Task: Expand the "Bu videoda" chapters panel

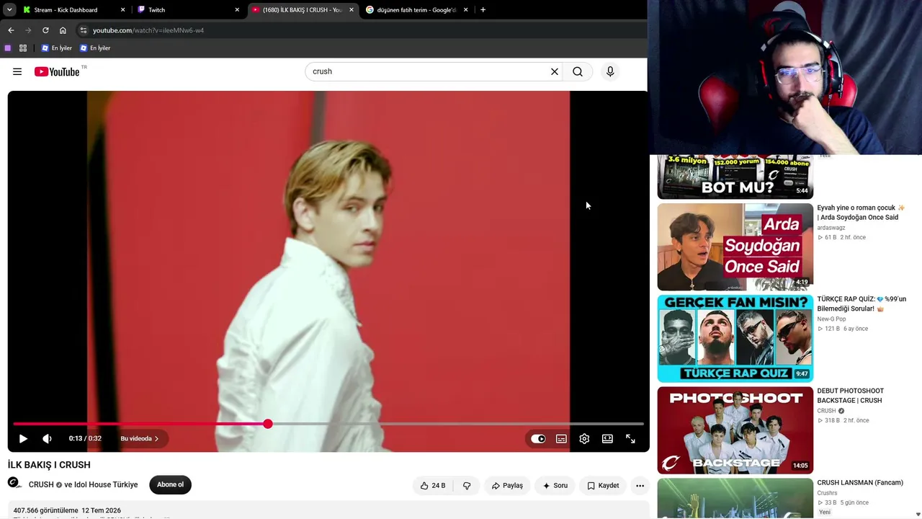Action: [x=140, y=438]
